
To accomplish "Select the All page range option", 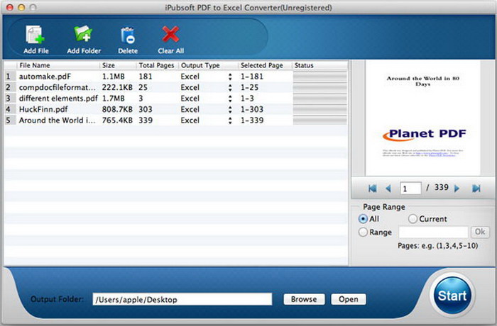I will tap(363, 219).
